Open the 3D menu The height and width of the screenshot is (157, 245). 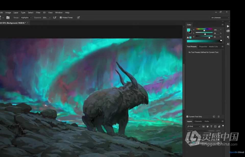tap(44, 13)
